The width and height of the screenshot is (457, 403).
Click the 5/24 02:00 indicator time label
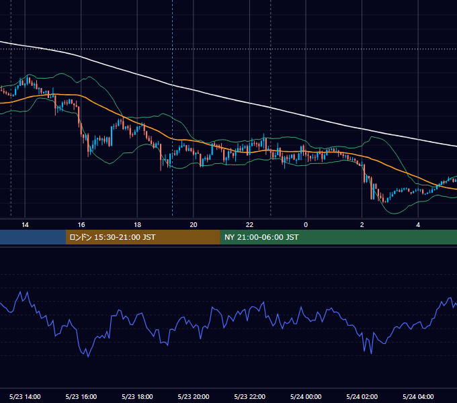[362, 396]
